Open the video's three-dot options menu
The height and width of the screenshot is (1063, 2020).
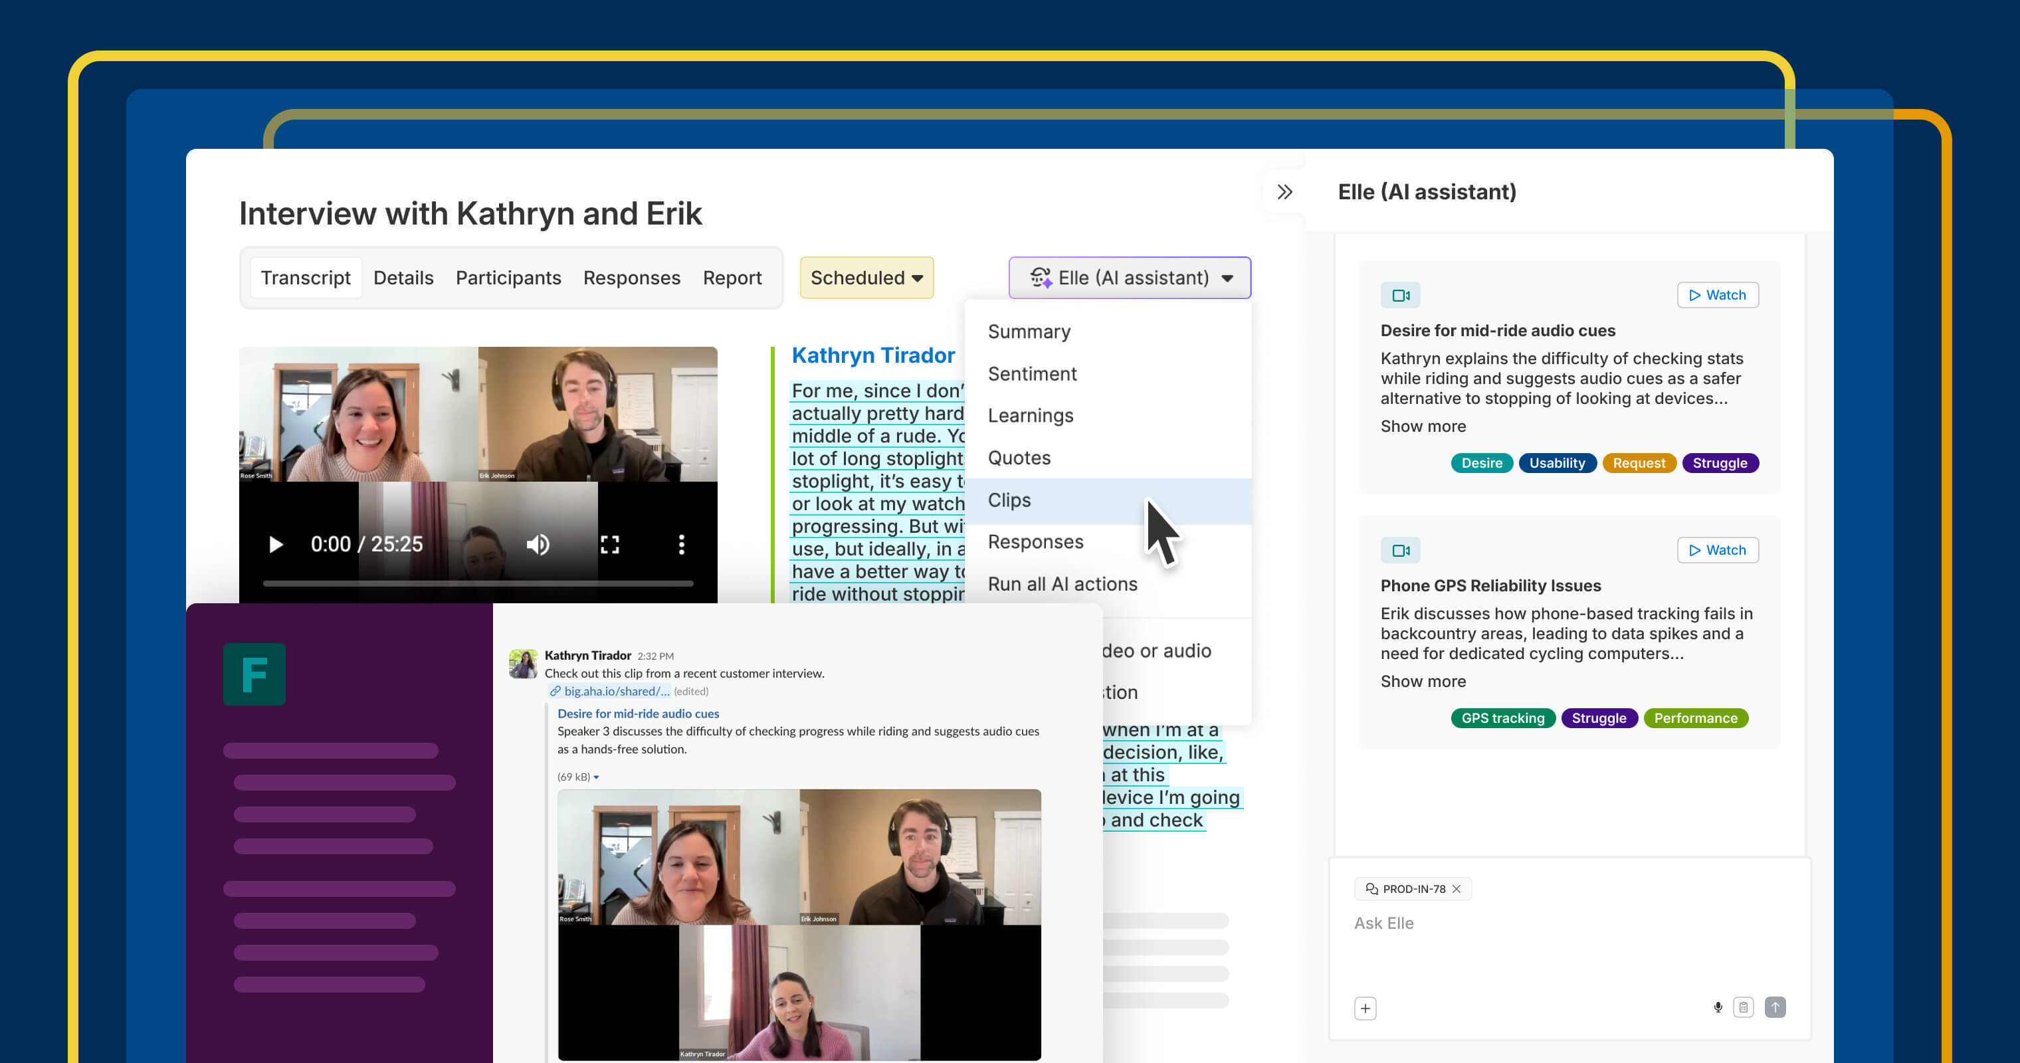[682, 544]
